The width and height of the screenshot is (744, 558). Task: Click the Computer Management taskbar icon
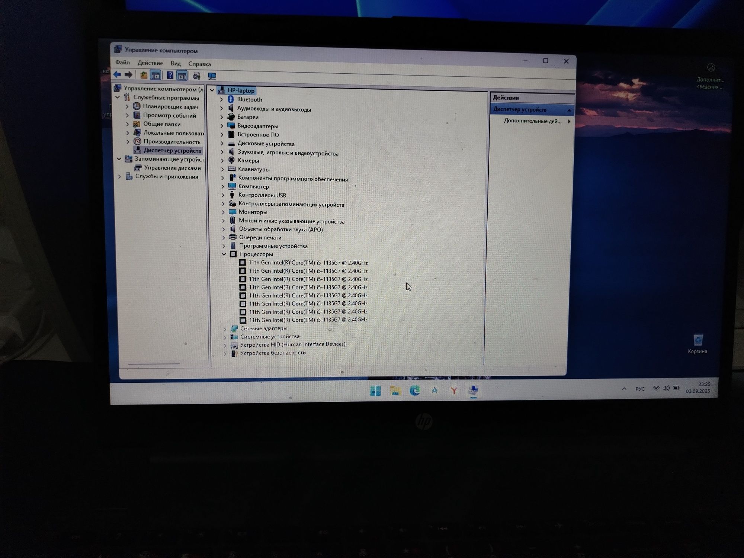(x=473, y=390)
